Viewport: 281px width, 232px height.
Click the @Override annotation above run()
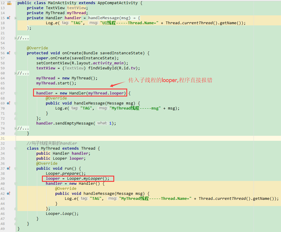pos(47,164)
